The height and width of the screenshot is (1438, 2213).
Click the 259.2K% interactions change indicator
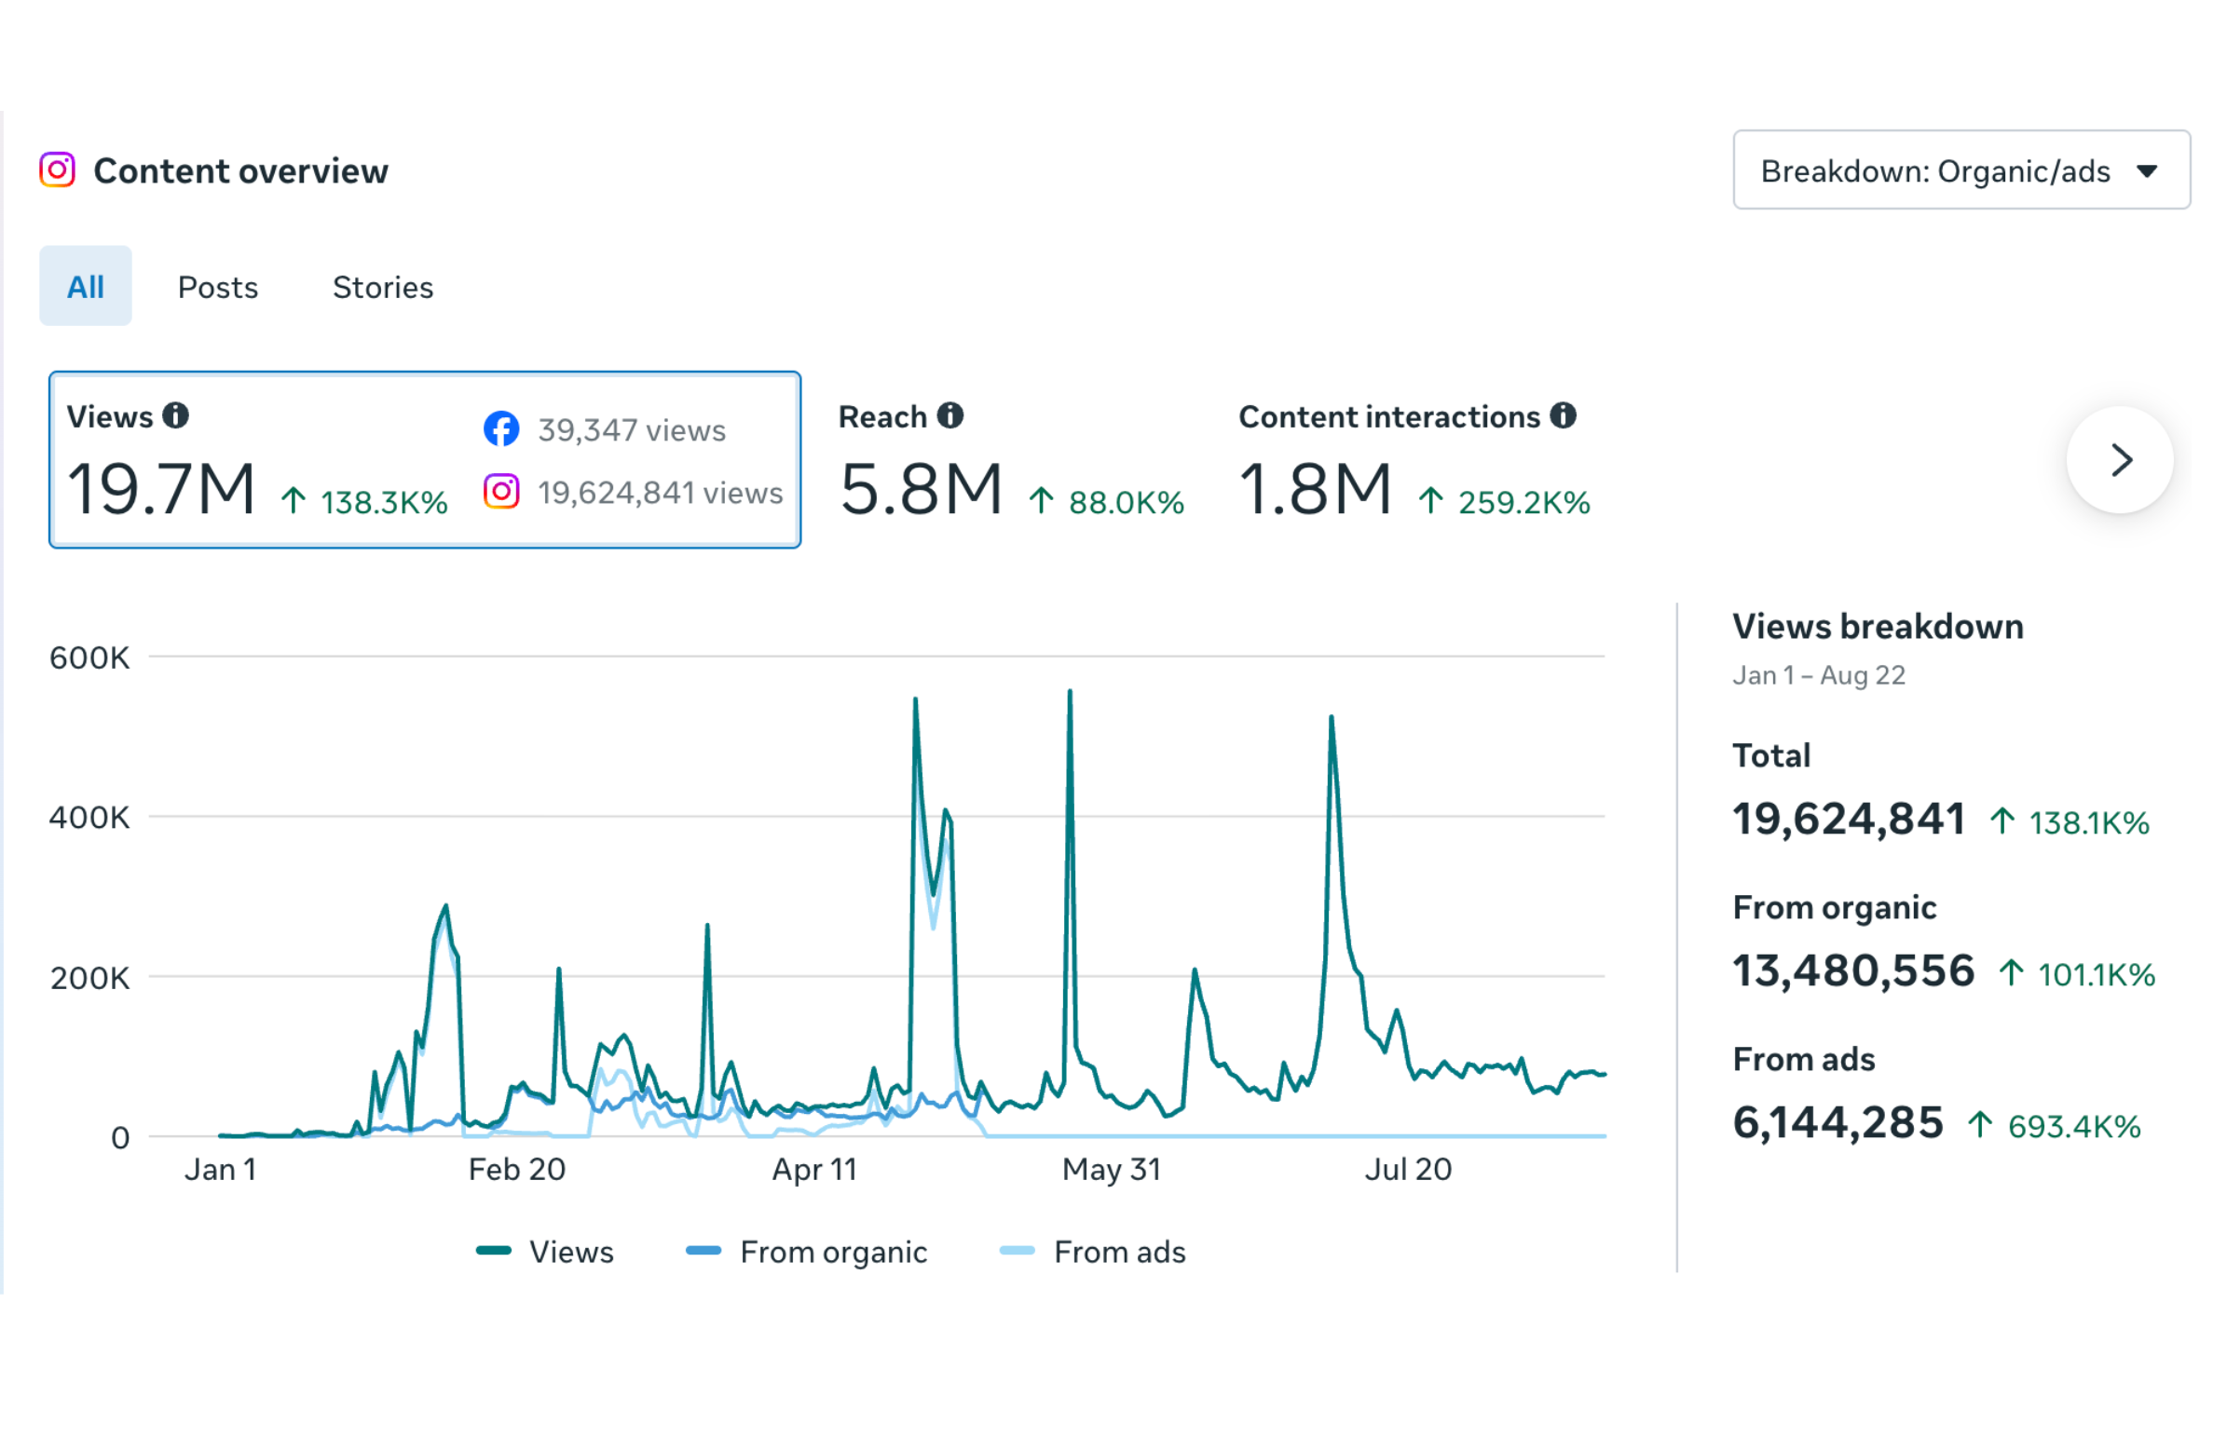coord(1505,502)
